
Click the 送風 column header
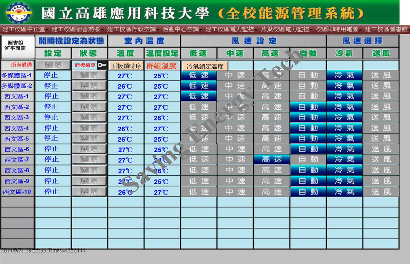pos(381,53)
